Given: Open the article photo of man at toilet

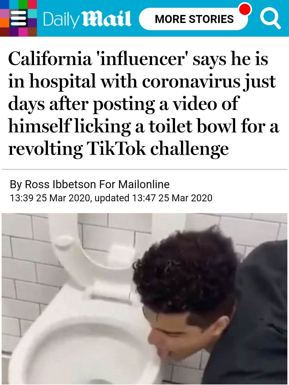Looking at the screenshot, I should [x=144, y=299].
